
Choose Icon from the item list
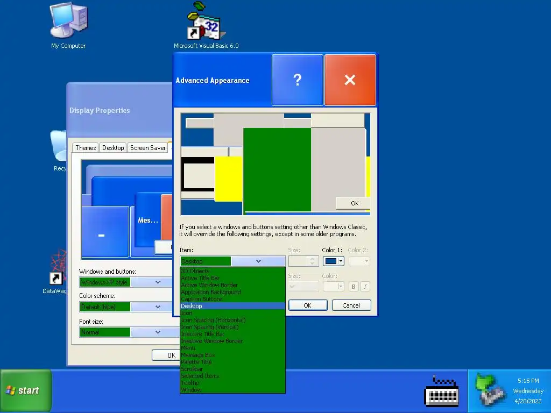click(x=232, y=313)
